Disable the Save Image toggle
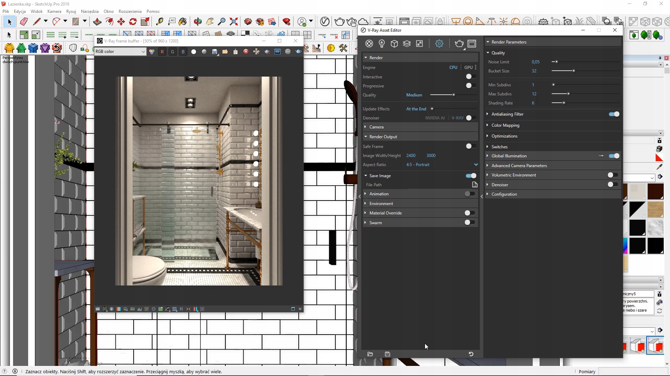The width and height of the screenshot is (670, 376). pyautogui.click(x=471, y=176)
